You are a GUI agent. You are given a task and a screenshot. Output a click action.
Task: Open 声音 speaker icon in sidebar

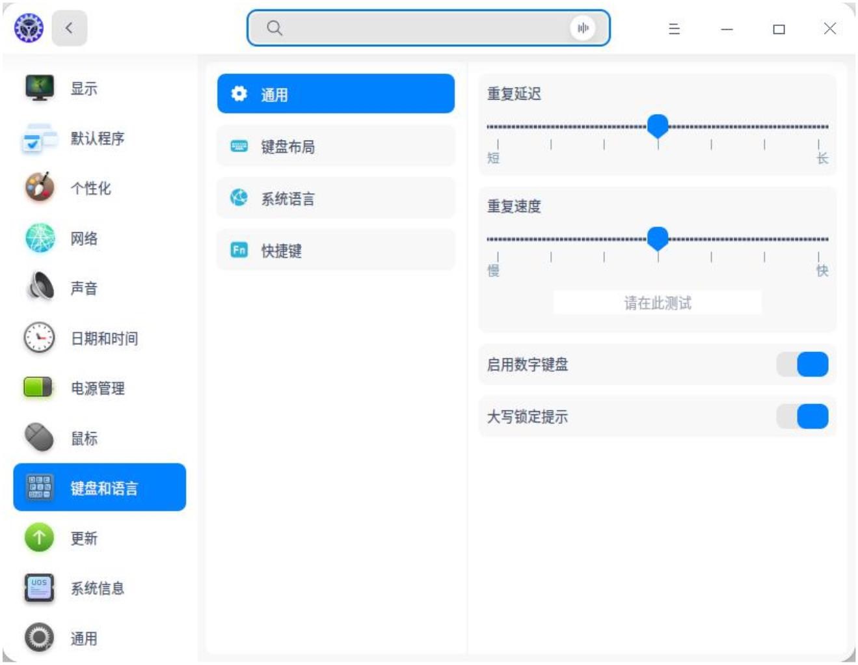[40, 287]
